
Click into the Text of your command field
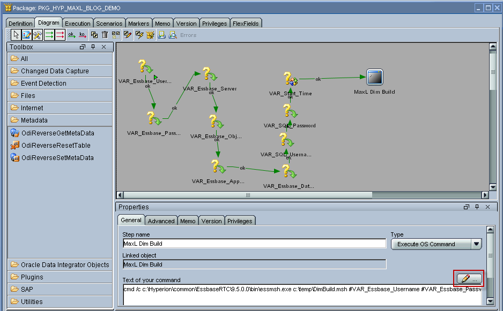click(302, 294)
